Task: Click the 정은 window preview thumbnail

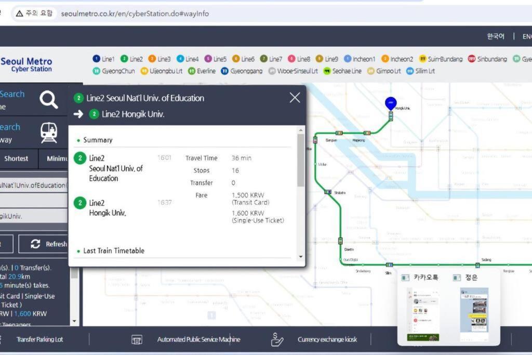Action: [x=474, y=314]
